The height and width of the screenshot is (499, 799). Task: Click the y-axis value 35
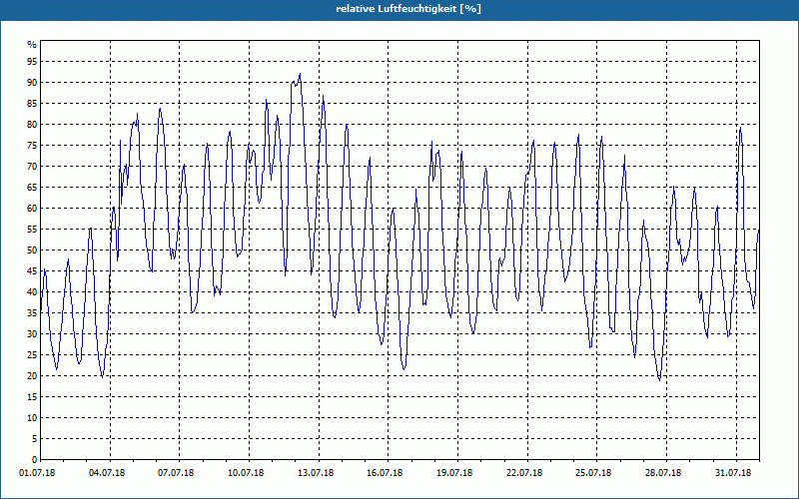[x=32, y=313]
